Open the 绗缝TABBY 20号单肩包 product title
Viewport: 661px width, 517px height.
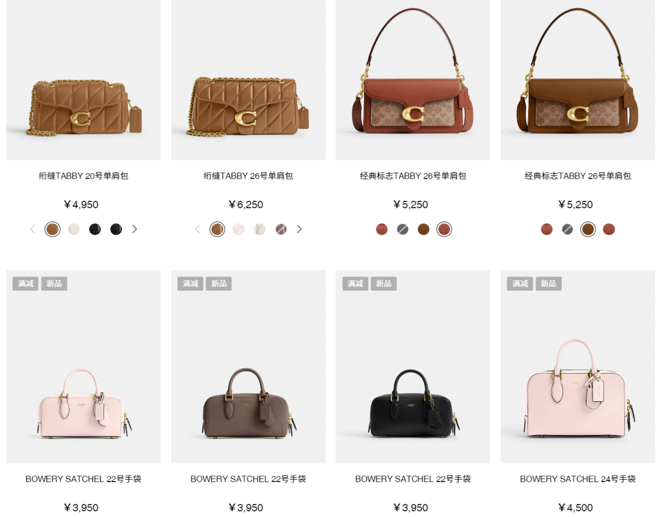(83, 176)
